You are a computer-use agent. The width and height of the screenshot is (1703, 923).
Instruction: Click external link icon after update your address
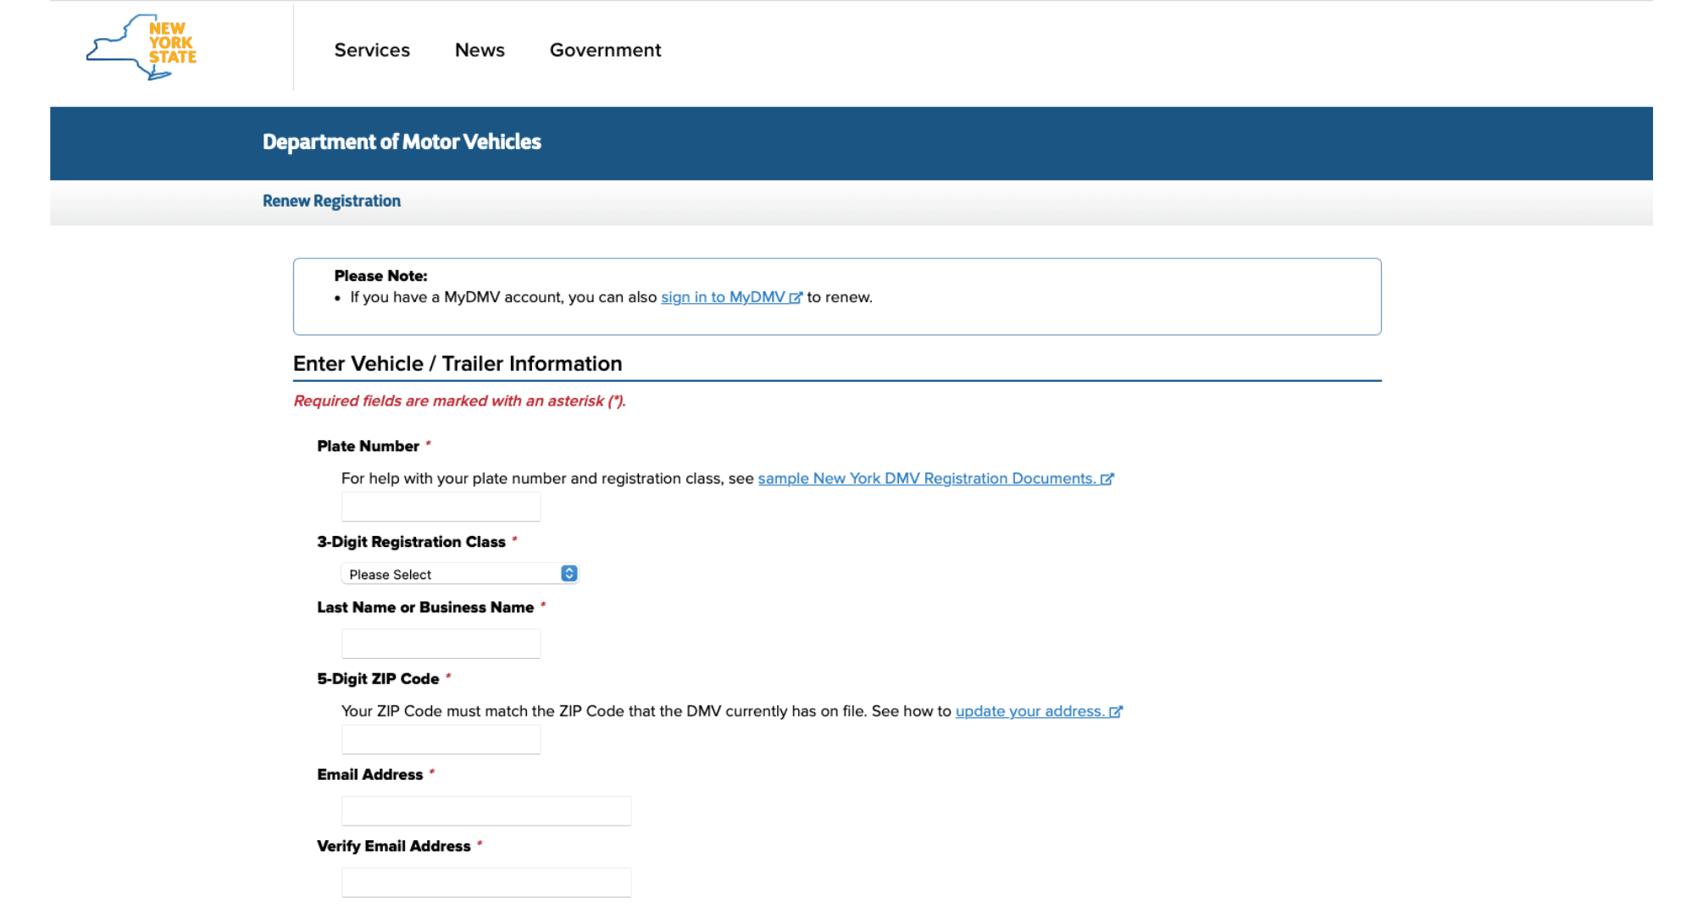(x=1116, y=712)
